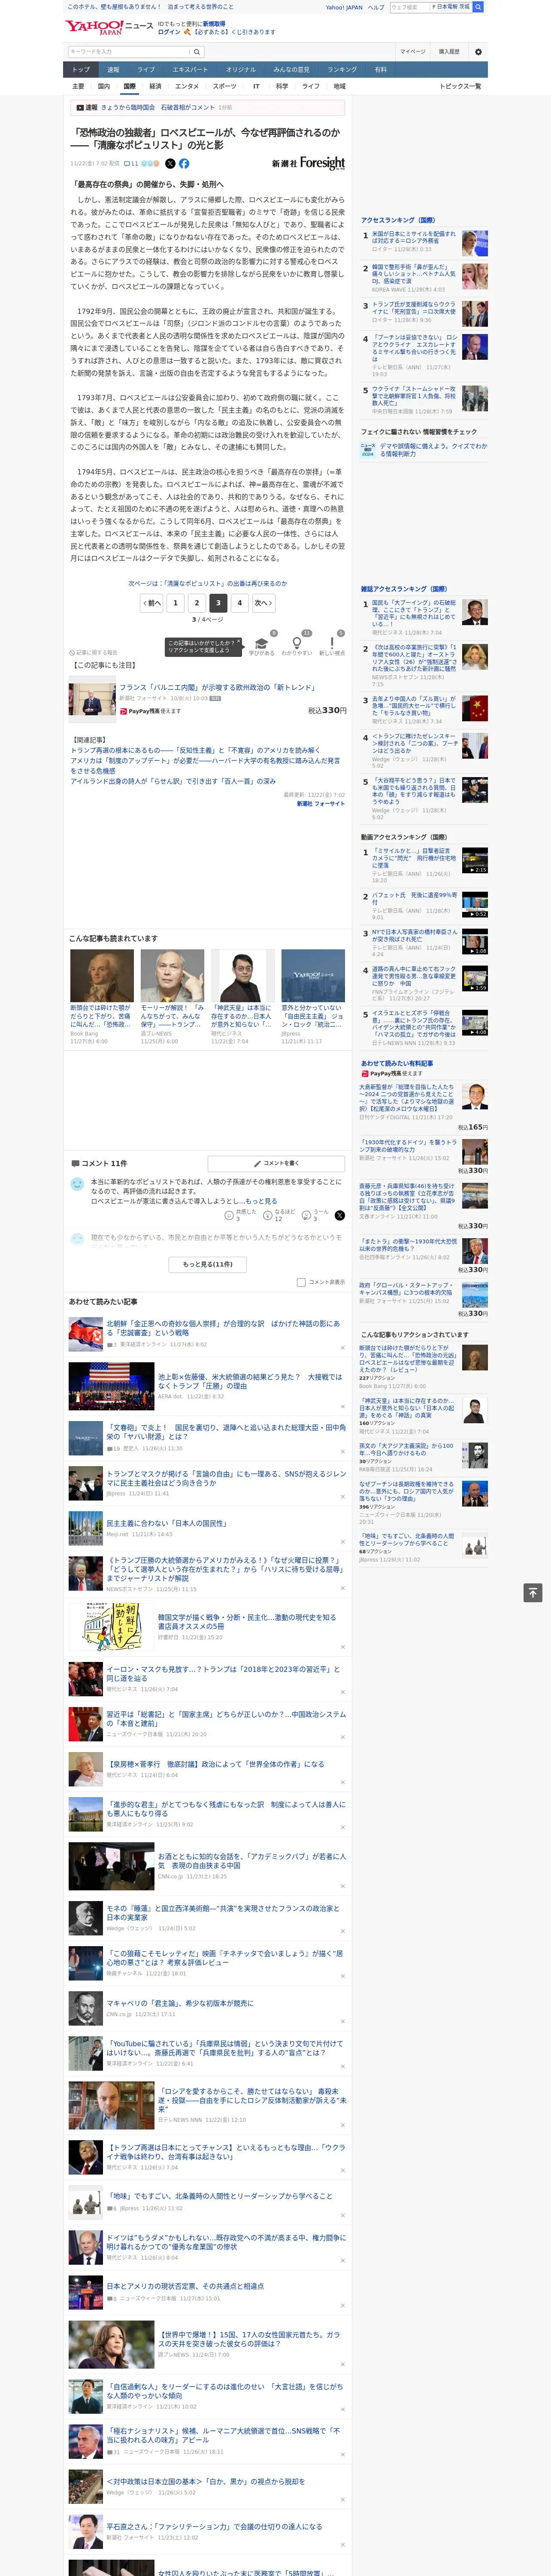This screenshot has width=551, height=2576.
Task: Open the ランキング navigation tab
Action: click(342, 70)
